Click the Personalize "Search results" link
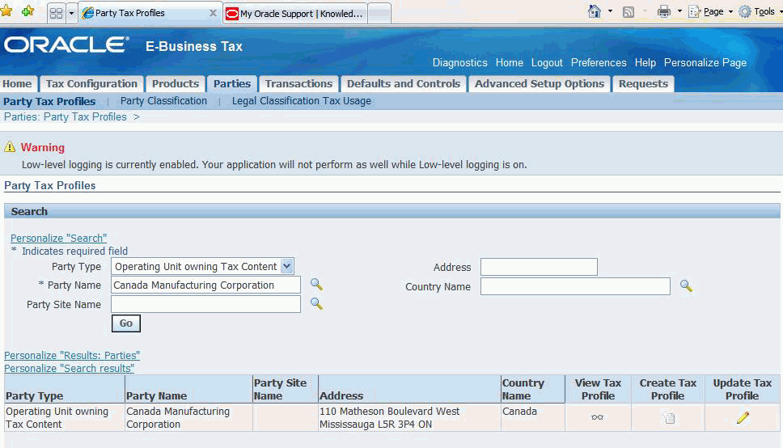The image size is (783, 448). click(69, 369)
